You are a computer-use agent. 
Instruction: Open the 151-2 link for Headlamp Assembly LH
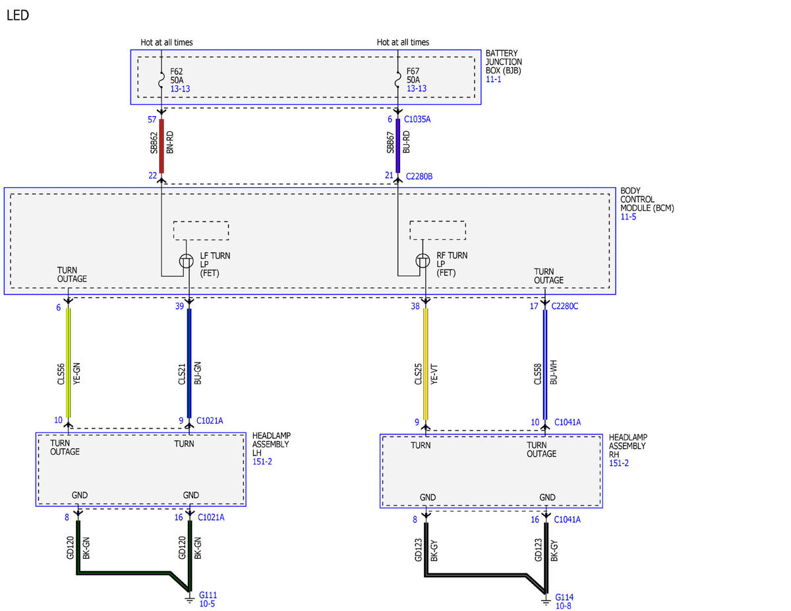pos(262,461)
